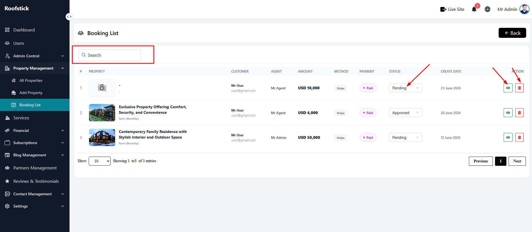Click the Next pagination button
This screenshot has height=232, width=532.
517,161
